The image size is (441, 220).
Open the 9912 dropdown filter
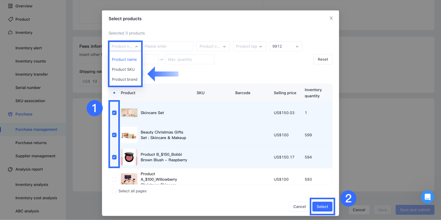pyautogui.click(x=285, y=46)
